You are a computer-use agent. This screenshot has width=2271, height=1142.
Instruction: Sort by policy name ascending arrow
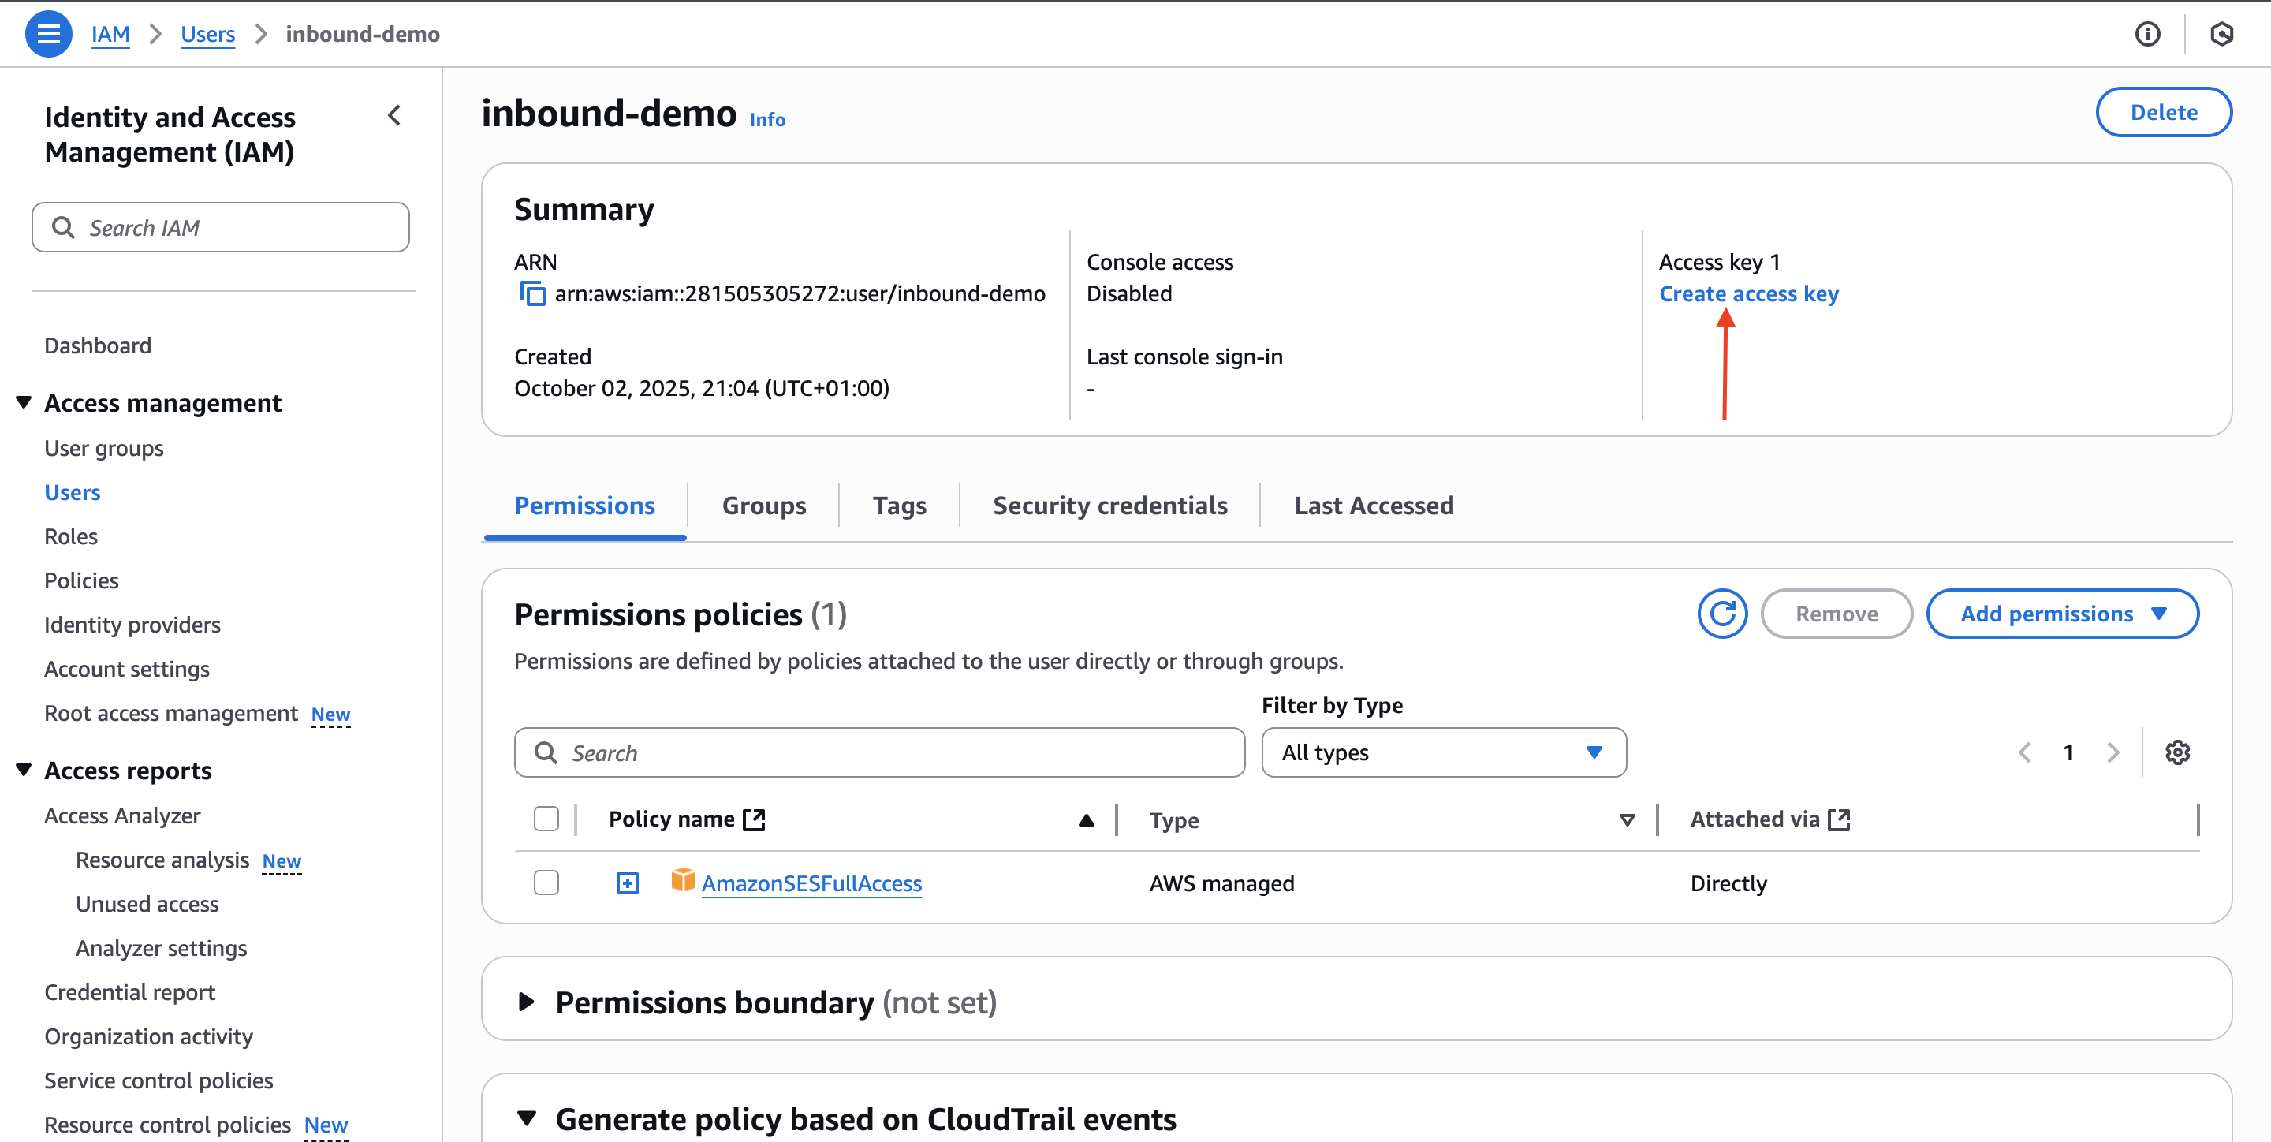1086,820
